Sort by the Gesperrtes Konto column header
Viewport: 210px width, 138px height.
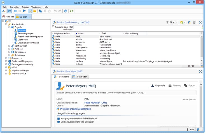[x=63, y=34]
